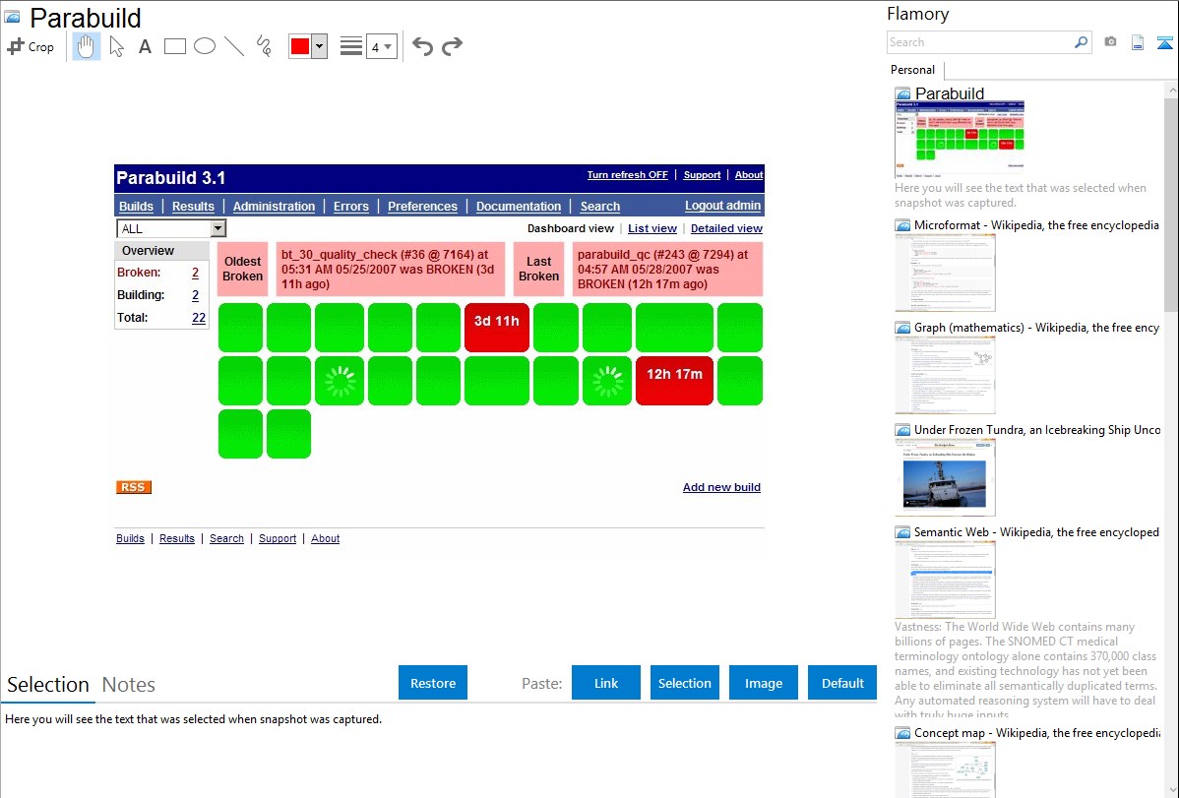Activate the Crop tool
Image resolution: width=1179 pixels, height=798 pixels.
[31, 46]
